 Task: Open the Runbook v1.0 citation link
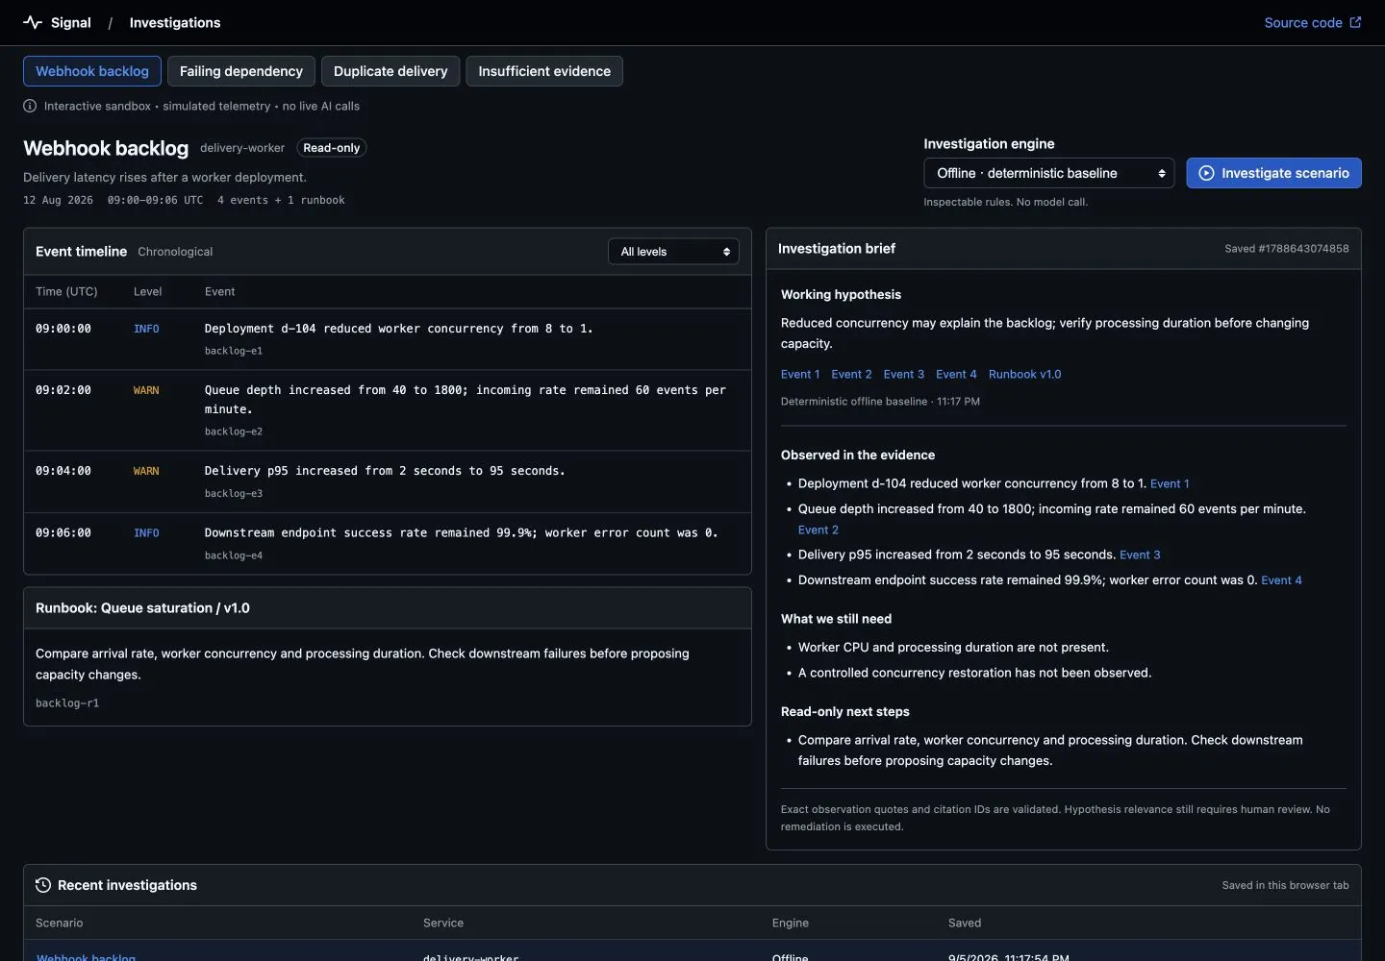1025,374
